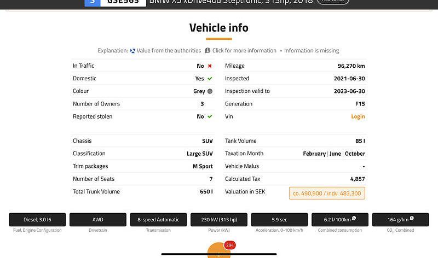Viewport: 438px width, 258px height.
Task: Click the Total Trunk Volume value 650 l
Action: point(206,192)
